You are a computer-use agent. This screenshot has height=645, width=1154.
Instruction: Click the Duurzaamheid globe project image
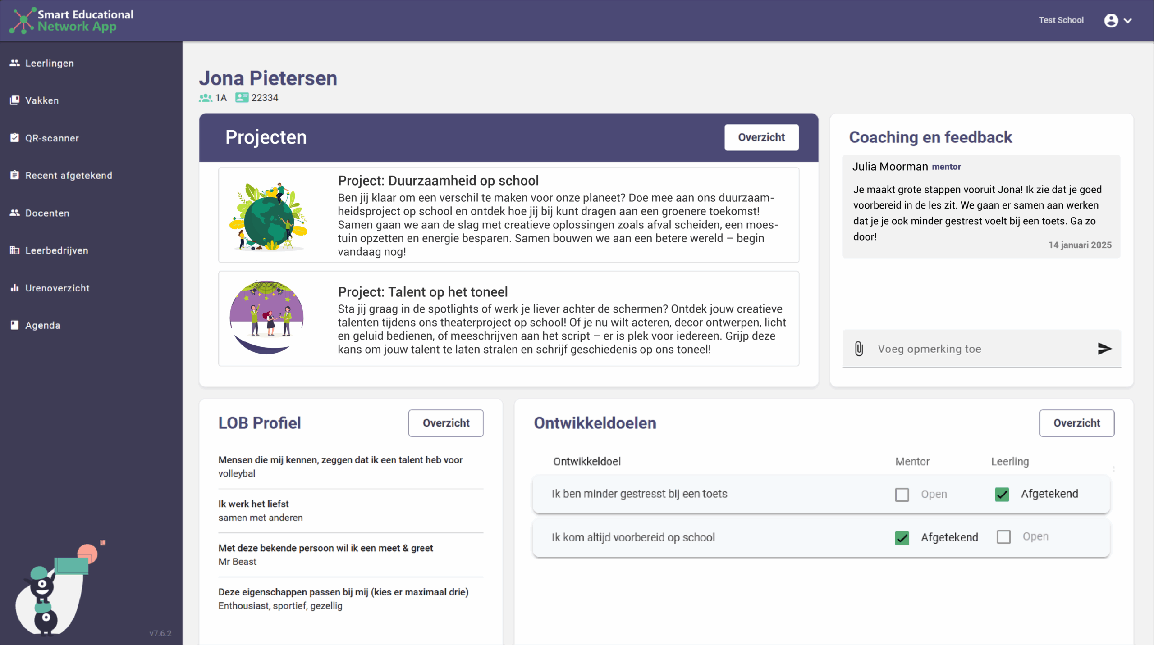[x=269, y=216]
